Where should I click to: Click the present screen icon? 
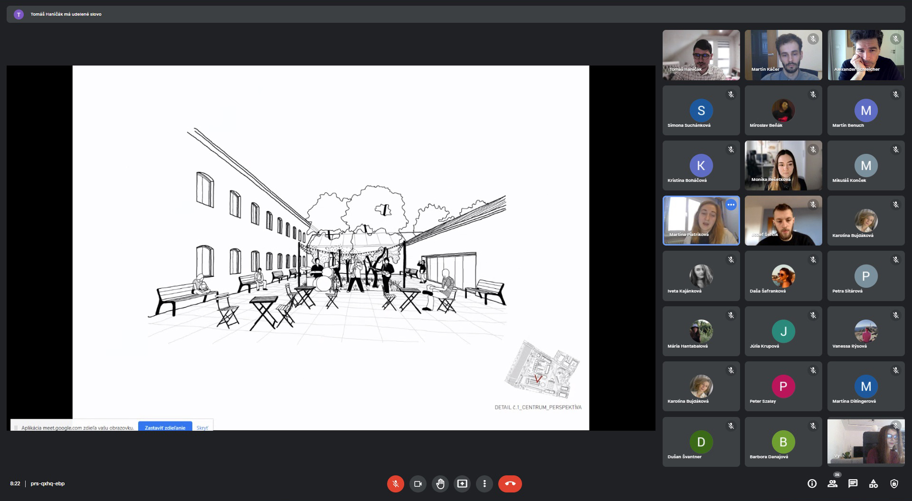(x=462, y=483)
